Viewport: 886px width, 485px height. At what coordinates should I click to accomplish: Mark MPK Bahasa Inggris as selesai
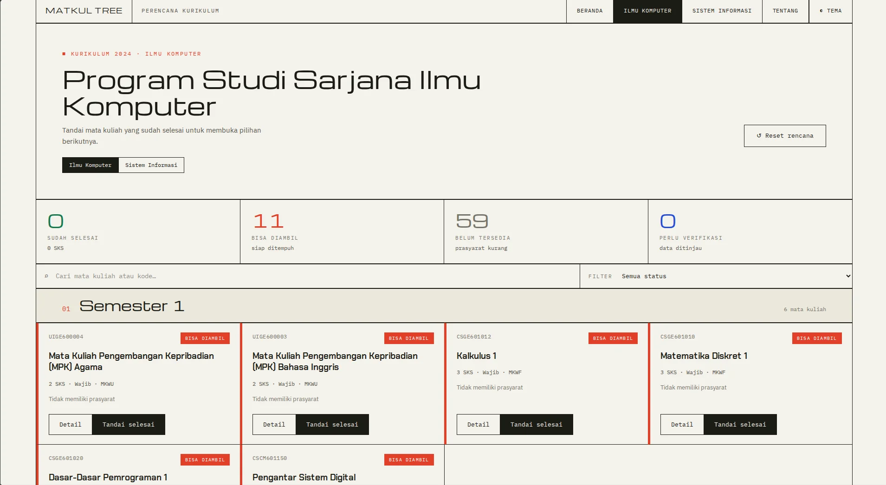[332, 425]
